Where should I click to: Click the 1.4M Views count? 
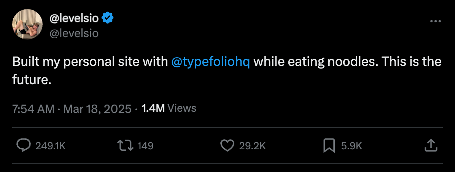pyautogui.click(x=169, y=108)
